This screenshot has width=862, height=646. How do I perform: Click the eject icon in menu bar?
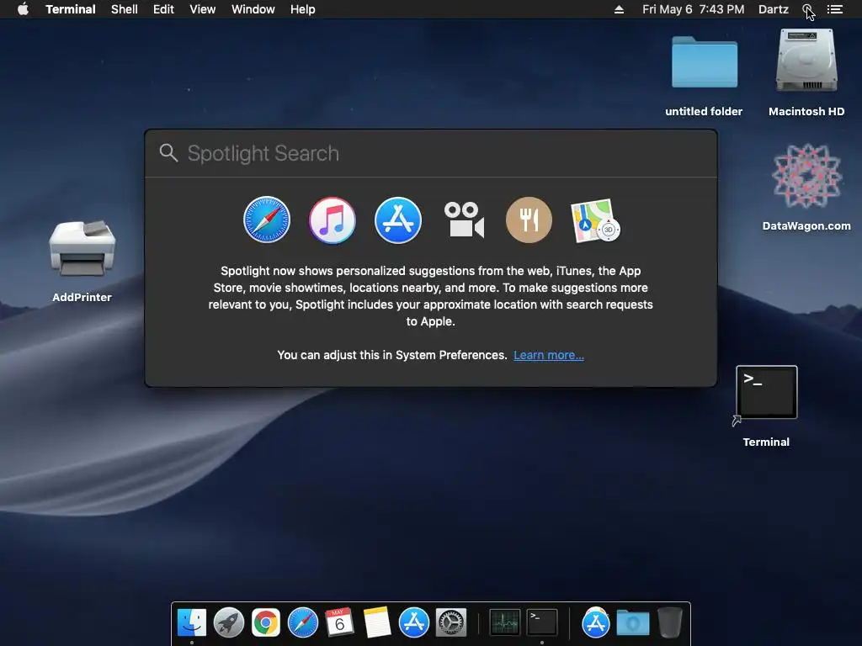tap(619, 9)
